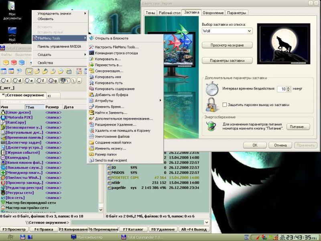Screen dimensions: 321x241
Task: Switch to the Оформление tab
Action: pos(213,13)
